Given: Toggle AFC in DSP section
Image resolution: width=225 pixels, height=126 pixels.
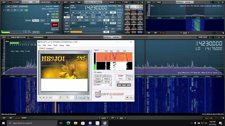Looking at the screenshot, I should coord(119,85).
